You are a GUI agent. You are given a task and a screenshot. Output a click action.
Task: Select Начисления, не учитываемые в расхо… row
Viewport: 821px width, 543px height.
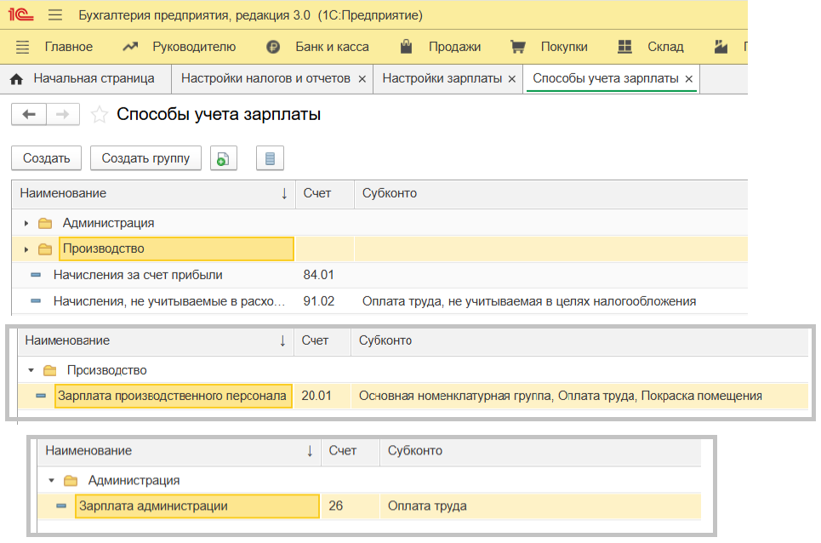click(379, 301)
